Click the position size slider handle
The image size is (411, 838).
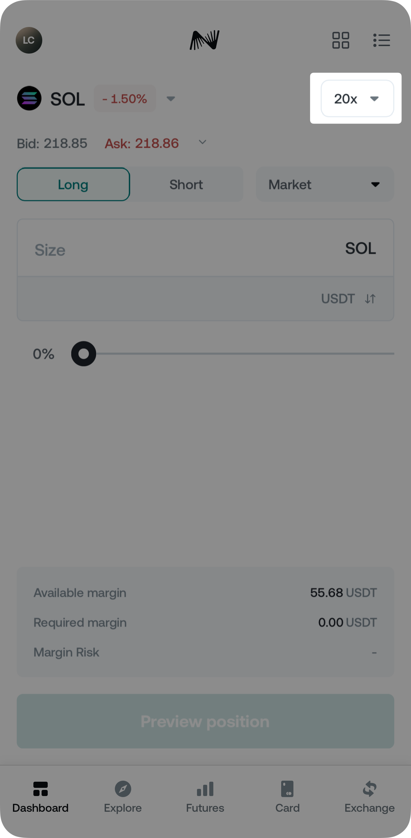click(x=83, y=354)
